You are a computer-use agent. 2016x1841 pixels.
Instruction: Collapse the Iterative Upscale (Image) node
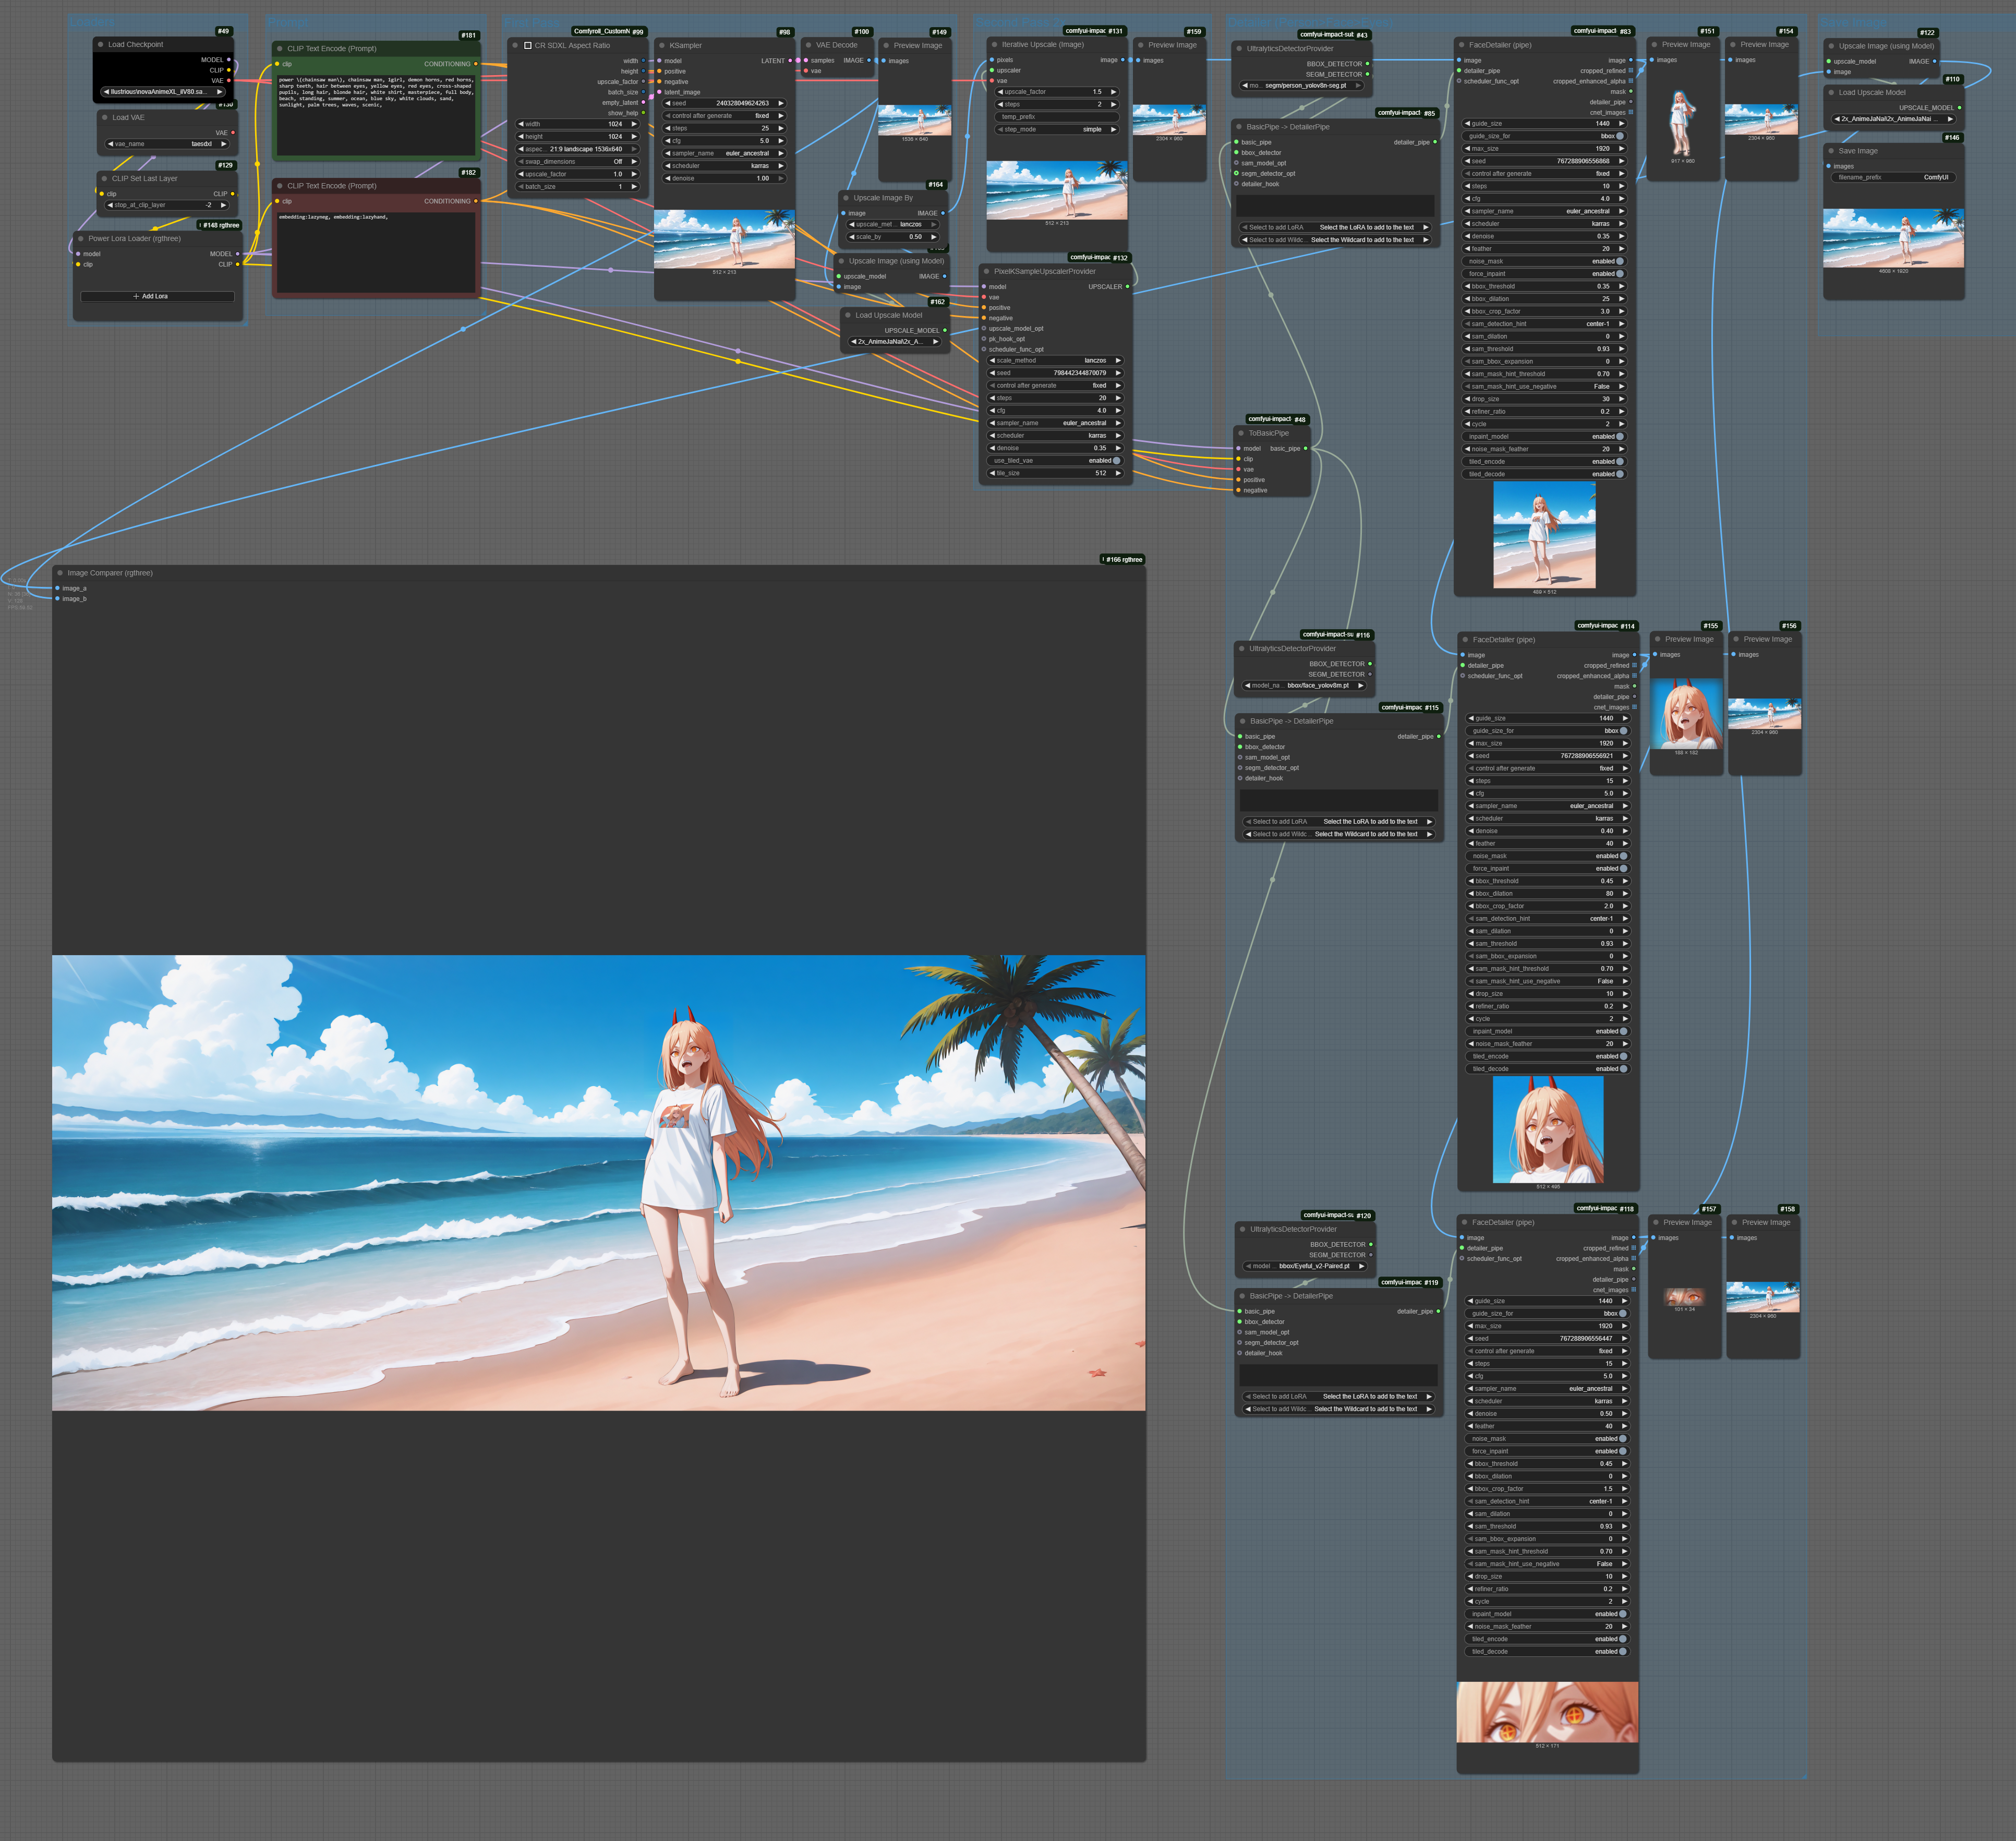click(995, 45)
